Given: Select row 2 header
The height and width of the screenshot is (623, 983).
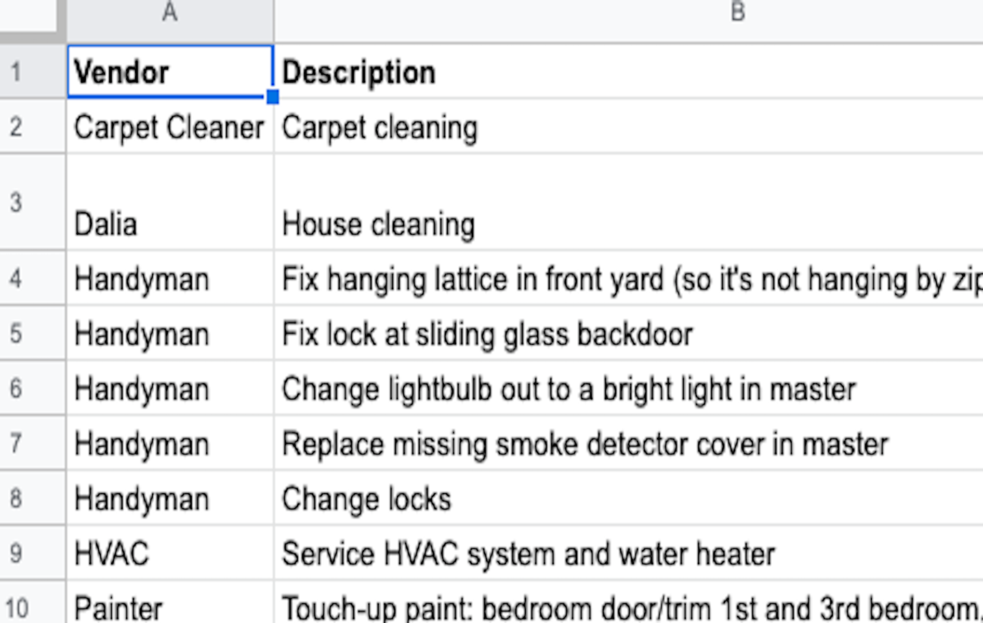Looking at the screenshot, I should [x=32, y=126].
